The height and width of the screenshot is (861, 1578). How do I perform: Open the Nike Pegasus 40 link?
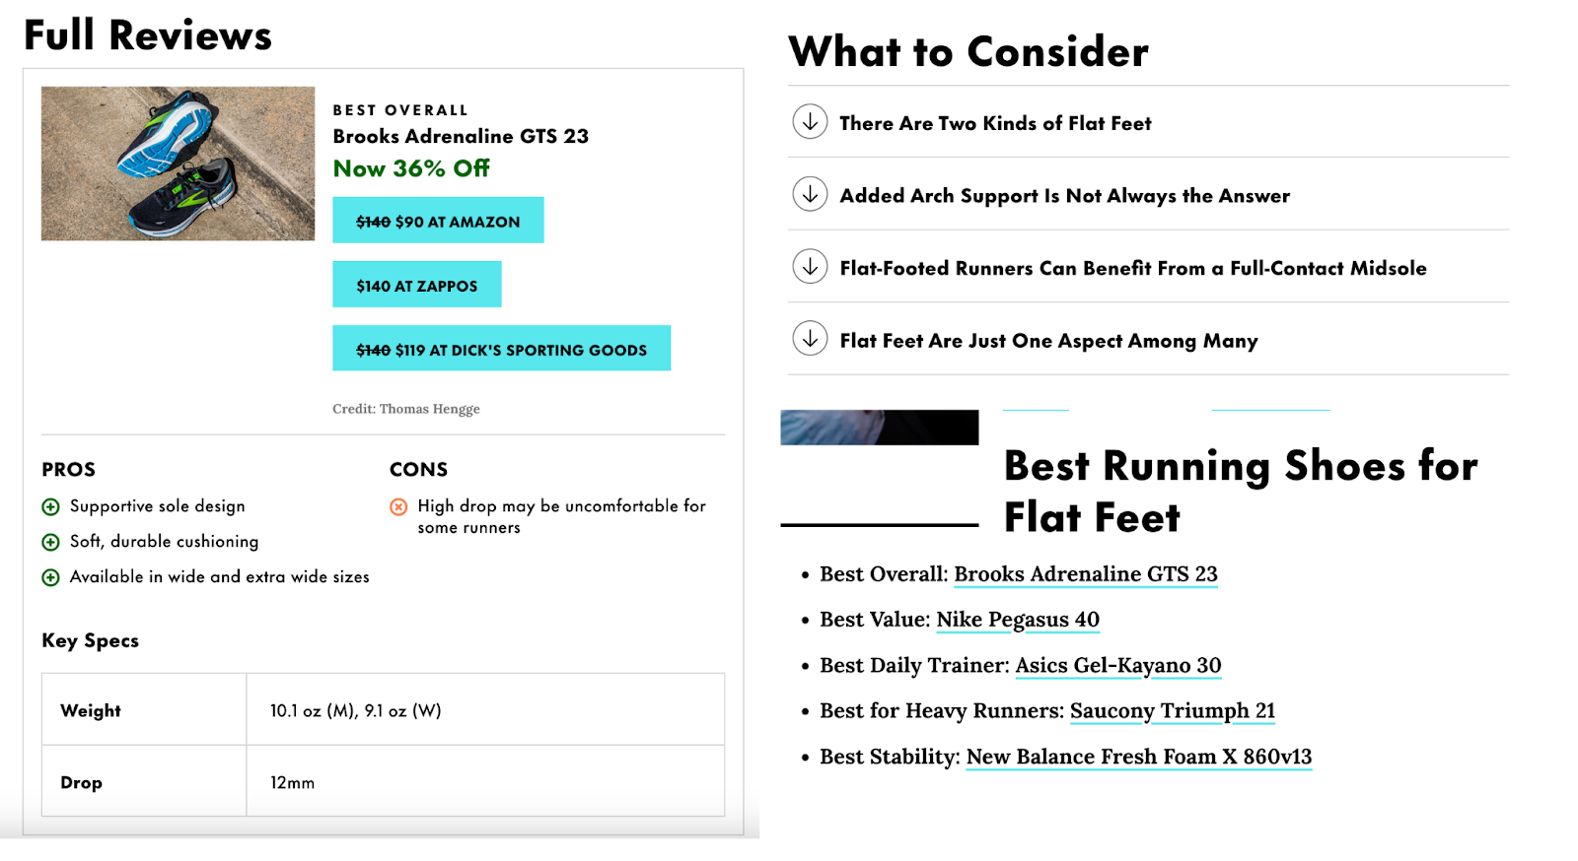[x=1018, y=620]
